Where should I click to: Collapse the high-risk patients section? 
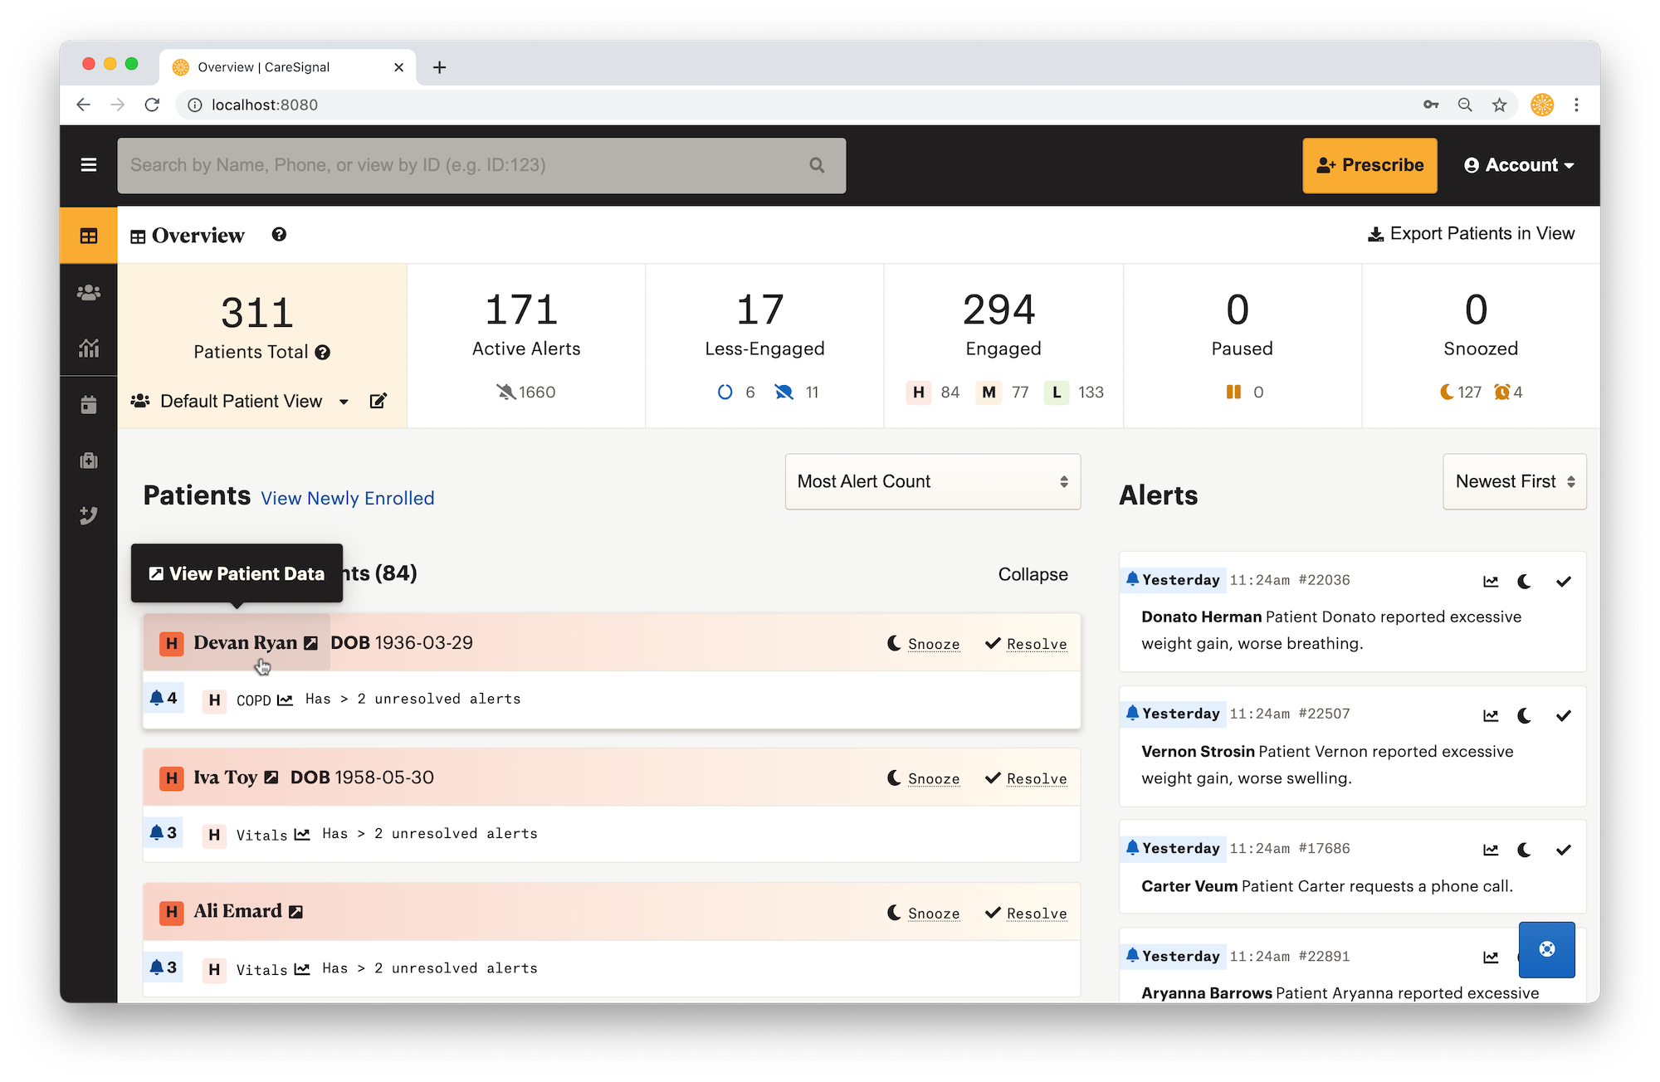pyautogui.click(x=1033, y=574)
